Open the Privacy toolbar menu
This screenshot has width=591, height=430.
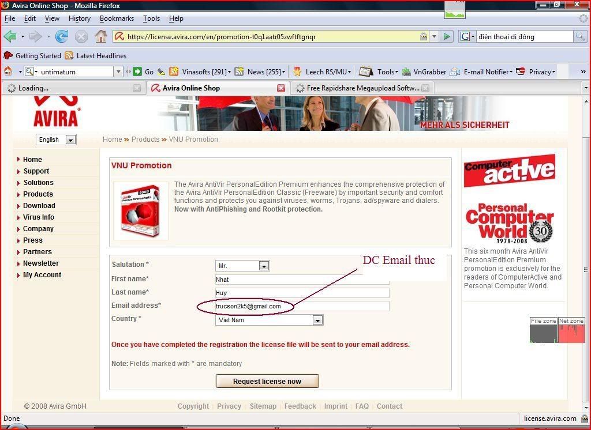[x=536, y=71]
